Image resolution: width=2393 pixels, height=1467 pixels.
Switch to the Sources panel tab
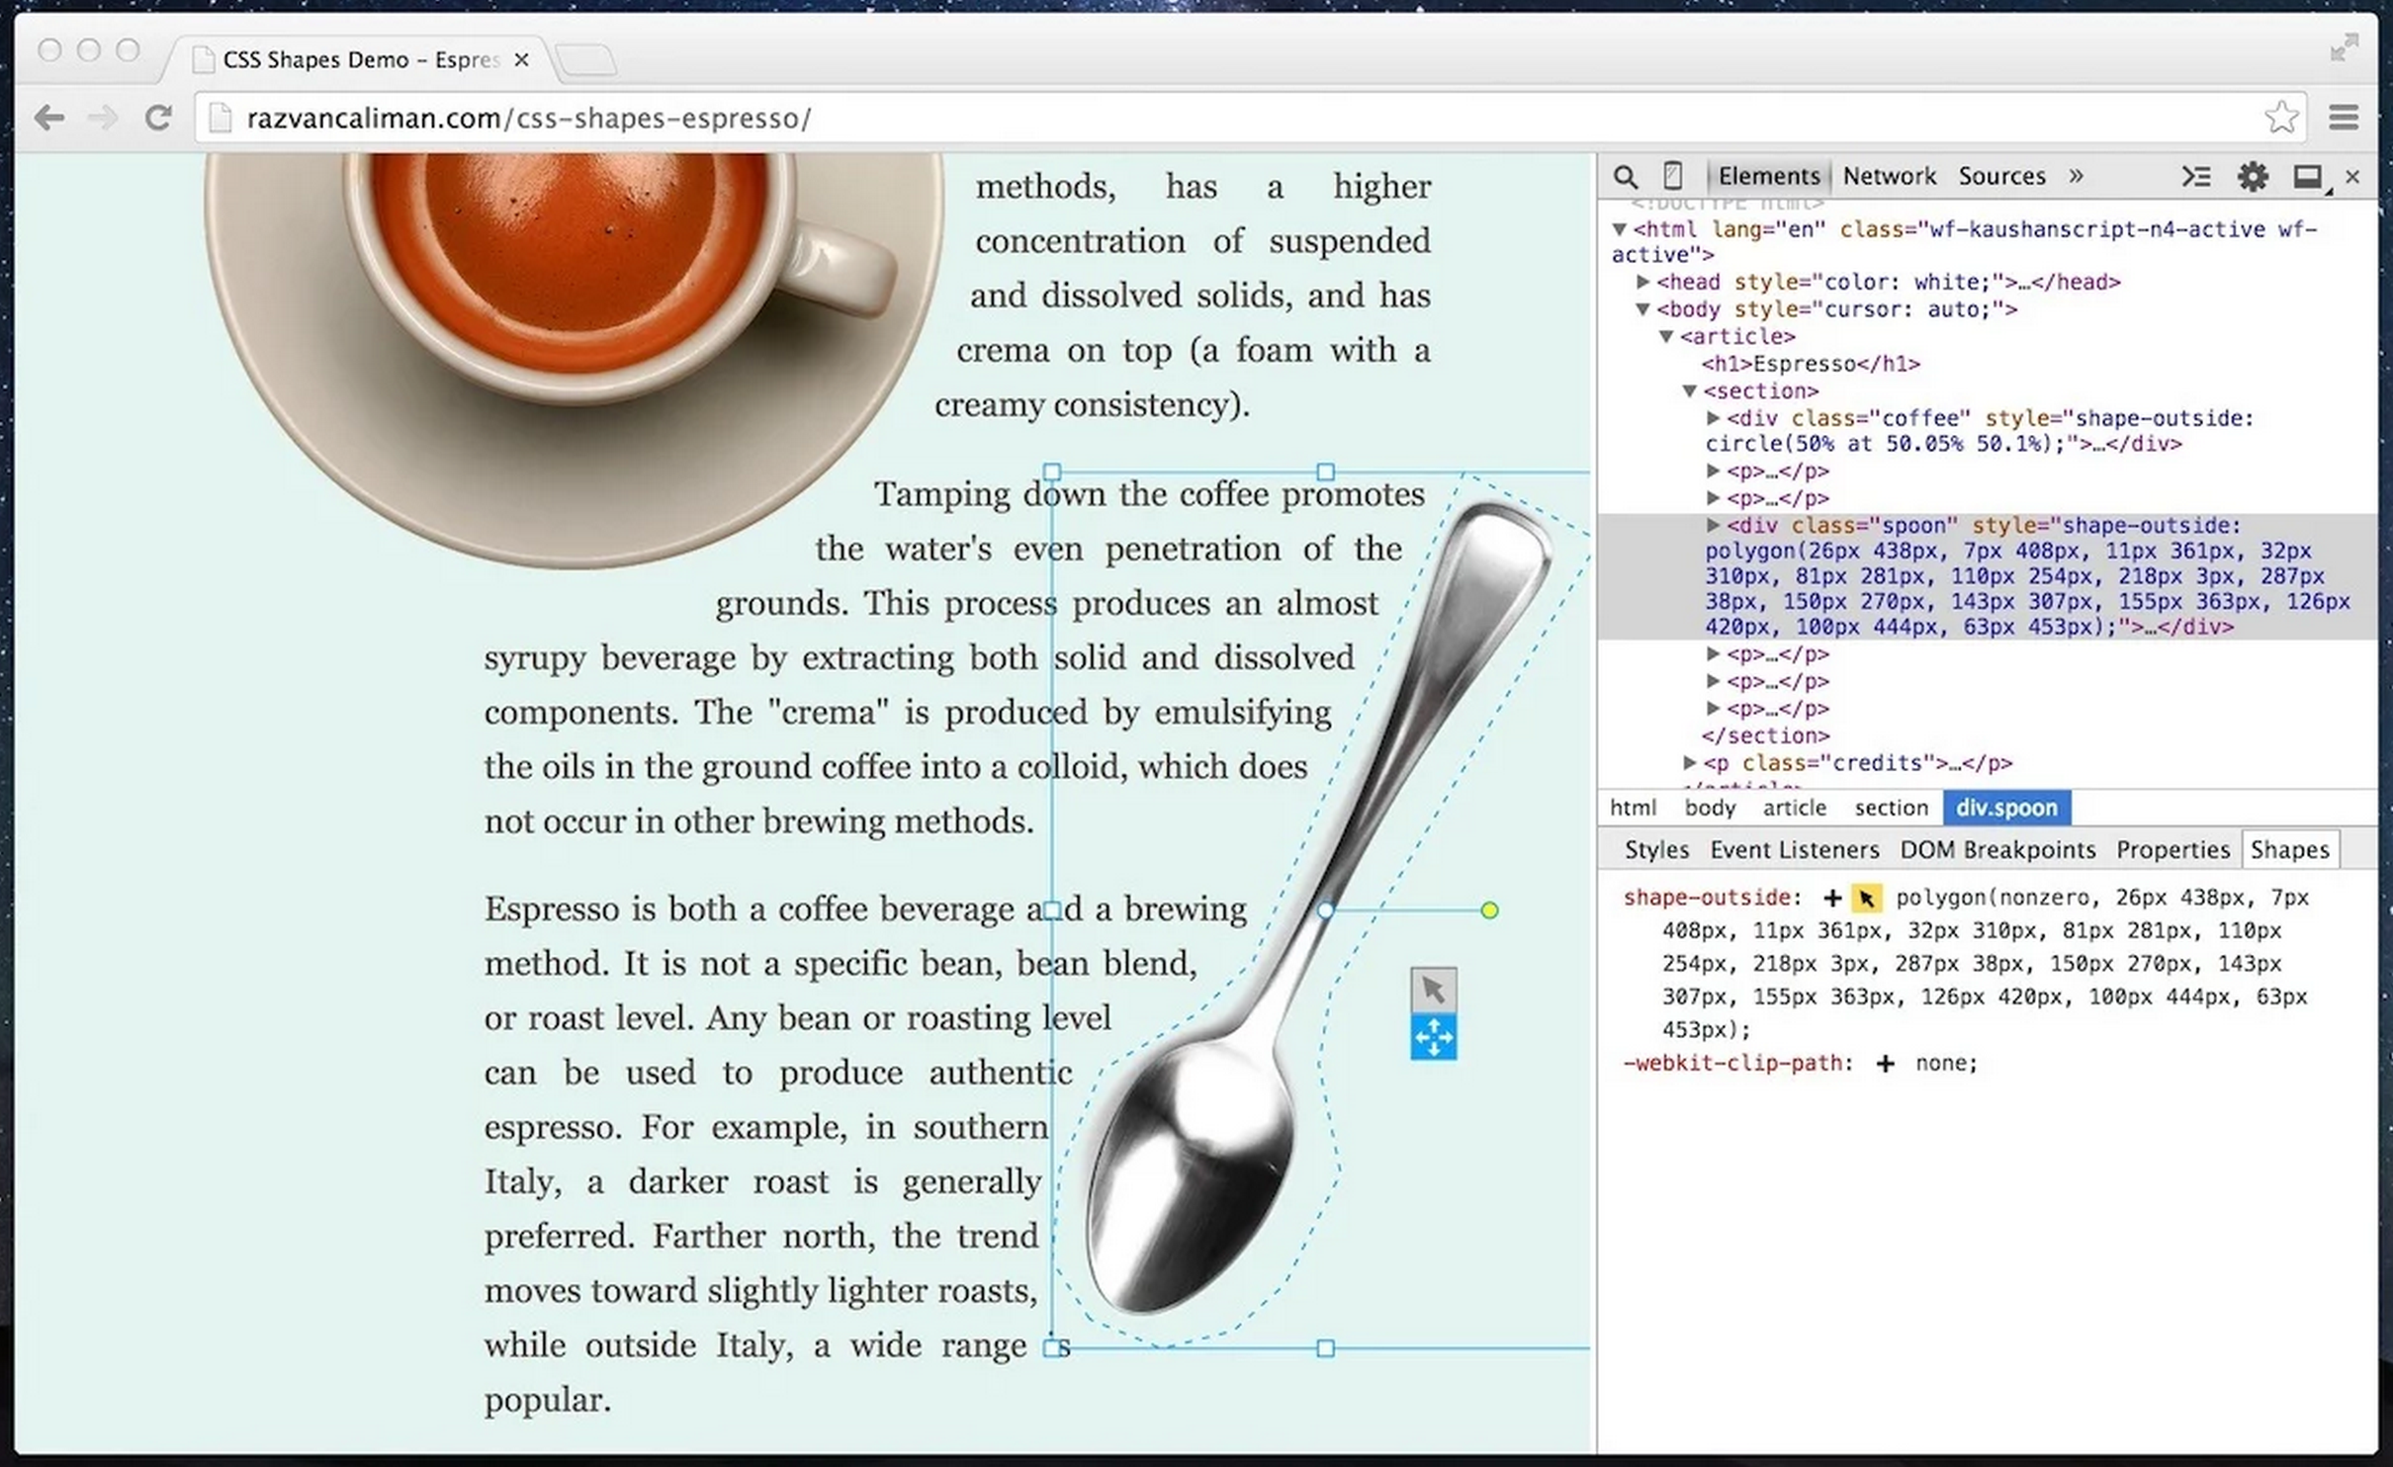click(x=2001, y=176)
